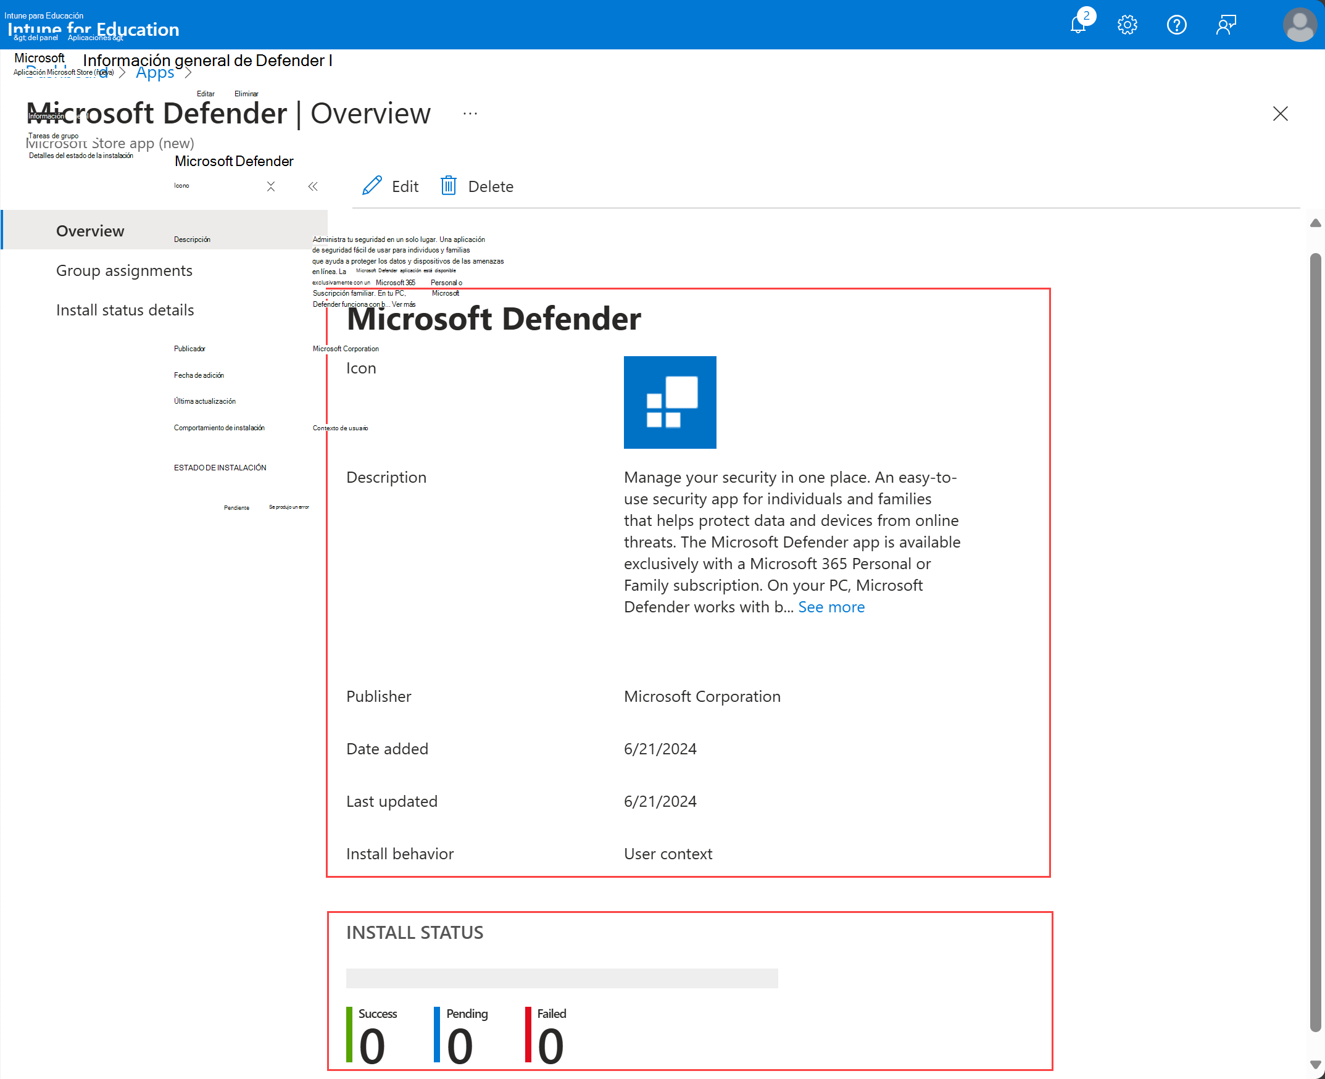This screenshot has height=1079, width=1325.
Task: Click the INSTALL STATUS heading
Action: pos(415,932)
